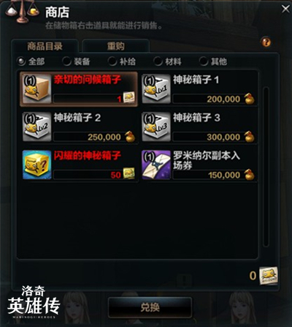Click the coupon currency icon beside balance 0
The image size is (292, 327).
[268, 276]
